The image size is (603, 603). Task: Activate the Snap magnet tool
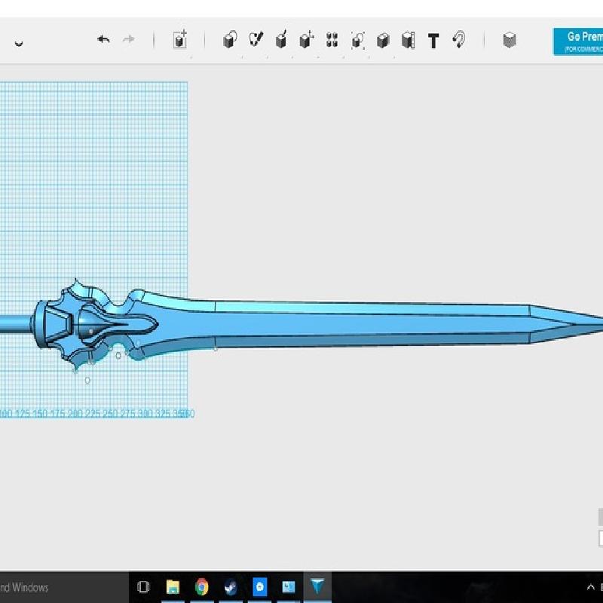coord(459,40)
